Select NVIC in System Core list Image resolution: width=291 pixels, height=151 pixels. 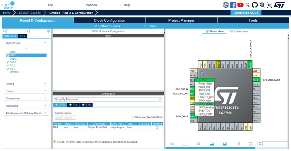(13, 62)
